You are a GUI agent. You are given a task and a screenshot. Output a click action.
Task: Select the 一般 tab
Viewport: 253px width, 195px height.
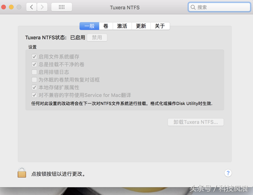(89, 26)
